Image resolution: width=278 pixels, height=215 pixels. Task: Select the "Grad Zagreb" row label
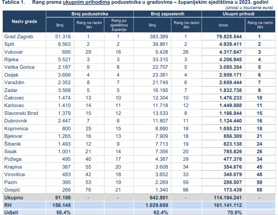(x=19, y=37)
